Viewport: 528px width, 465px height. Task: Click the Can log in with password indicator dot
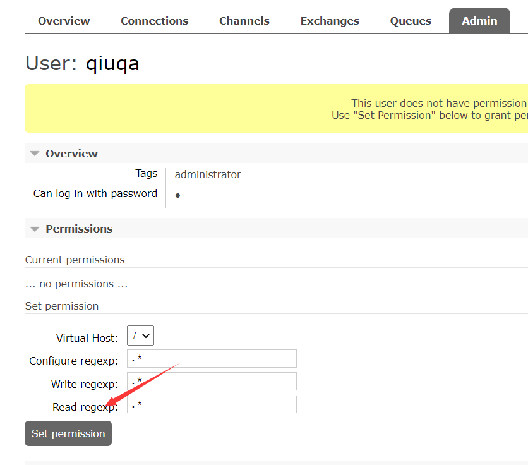(177, 195)
